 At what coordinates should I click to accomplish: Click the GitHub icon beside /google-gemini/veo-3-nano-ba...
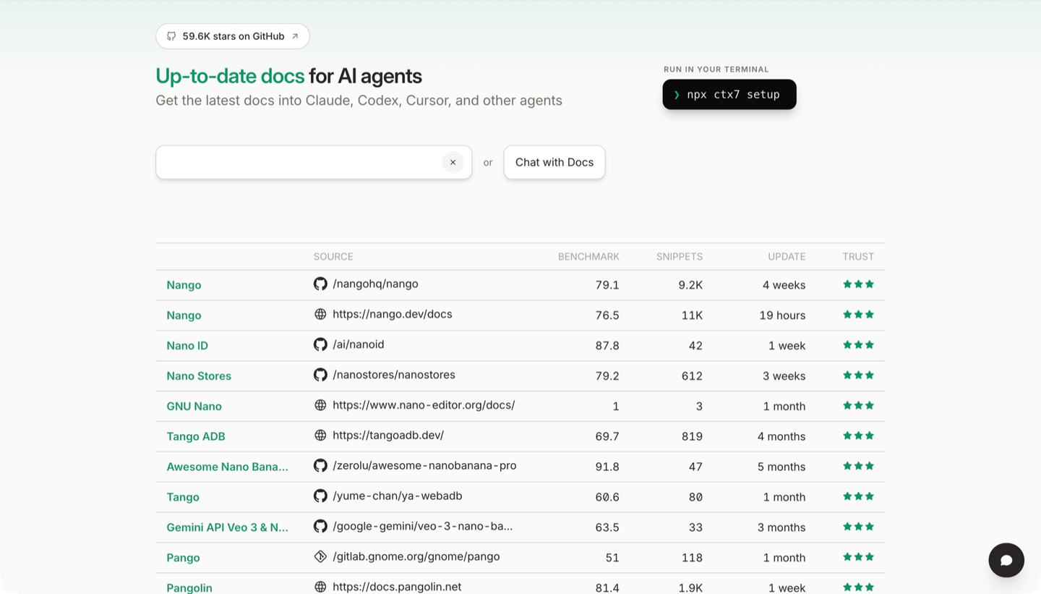(x=320, y=527)
